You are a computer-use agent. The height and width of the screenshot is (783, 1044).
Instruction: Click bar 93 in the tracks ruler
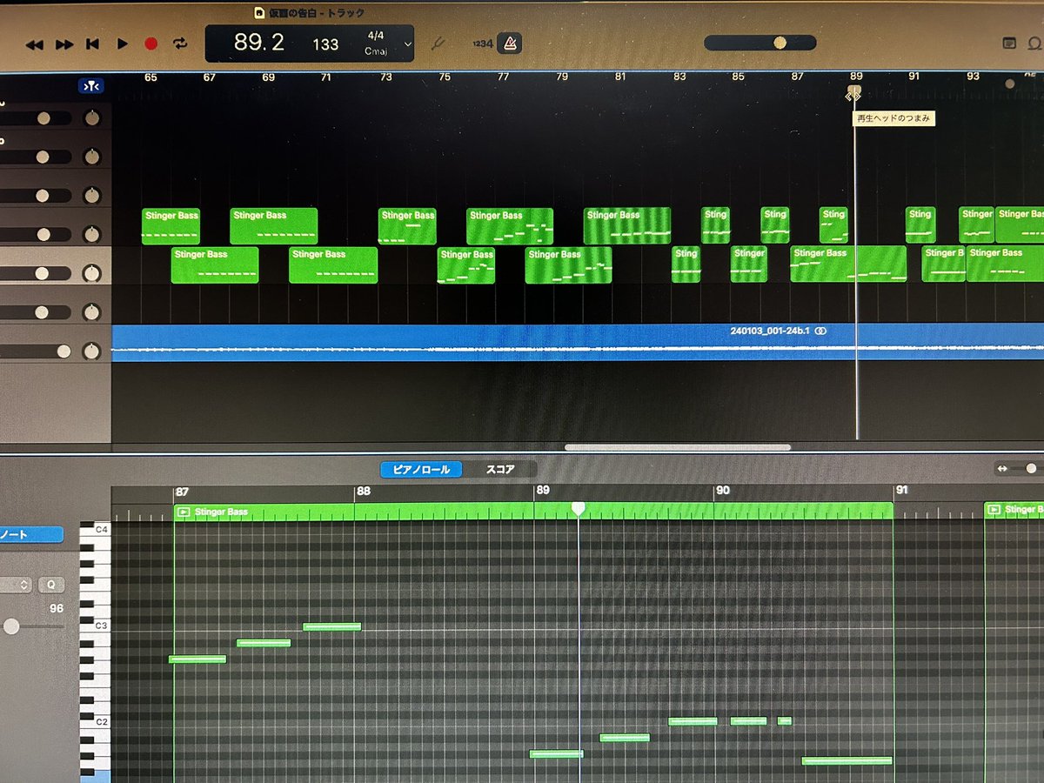tap(973, 77)
